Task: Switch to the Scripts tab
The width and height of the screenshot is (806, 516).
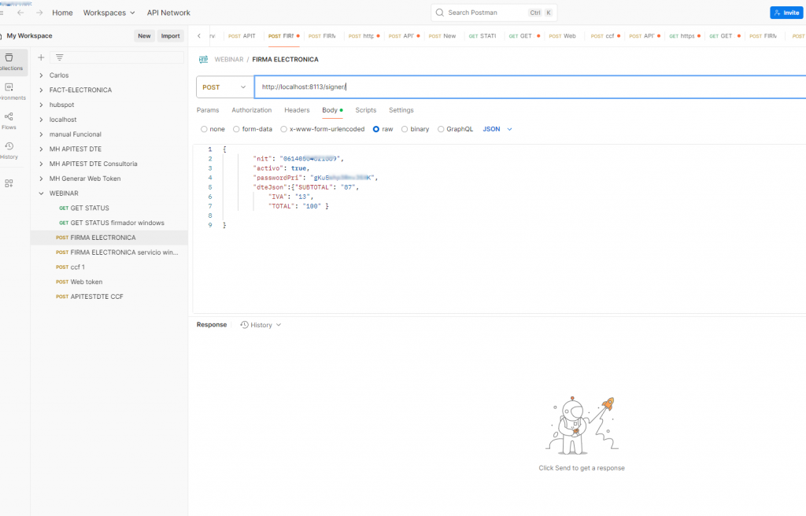Action: tap(365, 110)
